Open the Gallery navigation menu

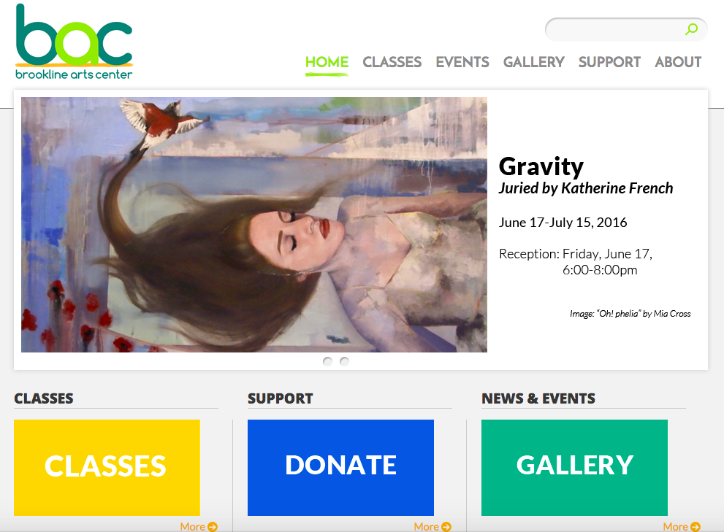(x=534, y=62)
